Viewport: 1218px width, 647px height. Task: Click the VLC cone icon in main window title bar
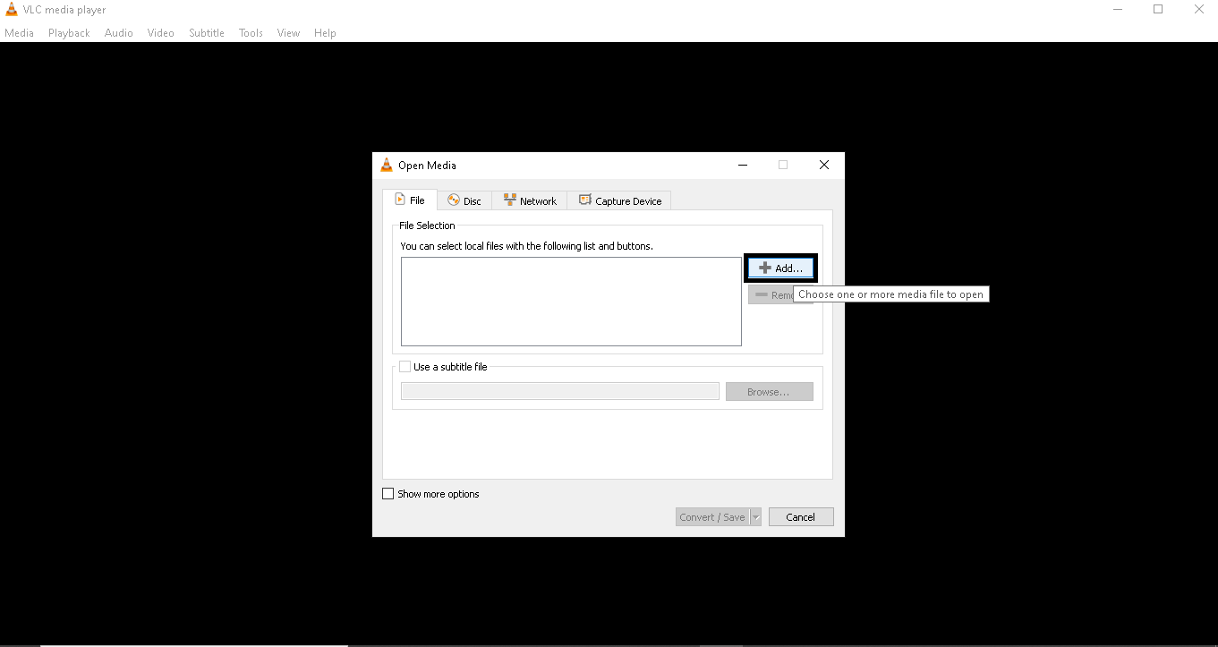click(11, 10)
